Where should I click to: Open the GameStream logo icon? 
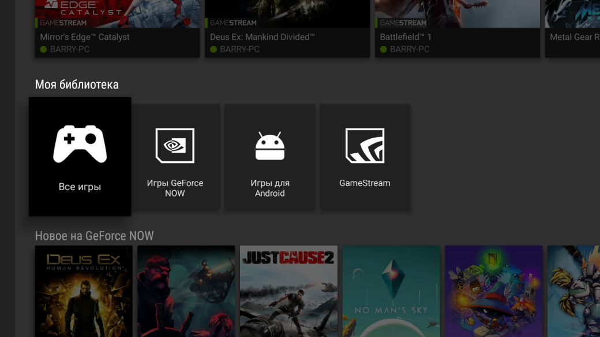coord(365,146)
